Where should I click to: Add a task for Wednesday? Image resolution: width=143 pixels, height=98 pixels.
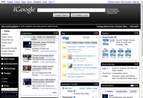click(74, 97)
